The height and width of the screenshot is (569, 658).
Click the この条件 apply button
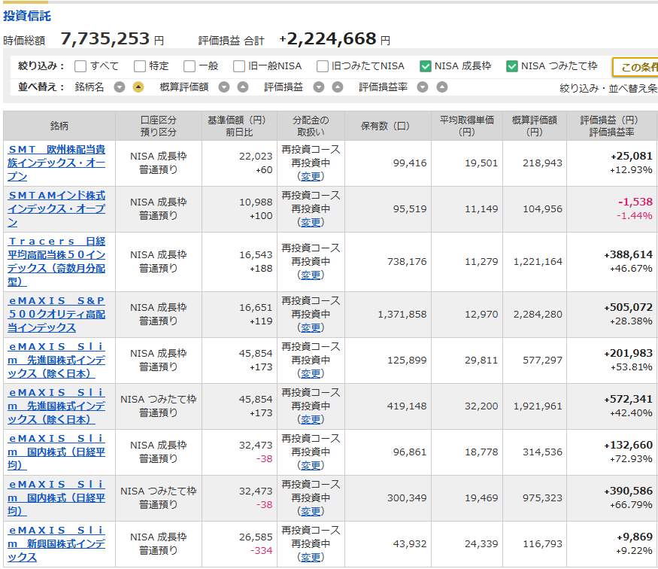click(x=635, y=67)
